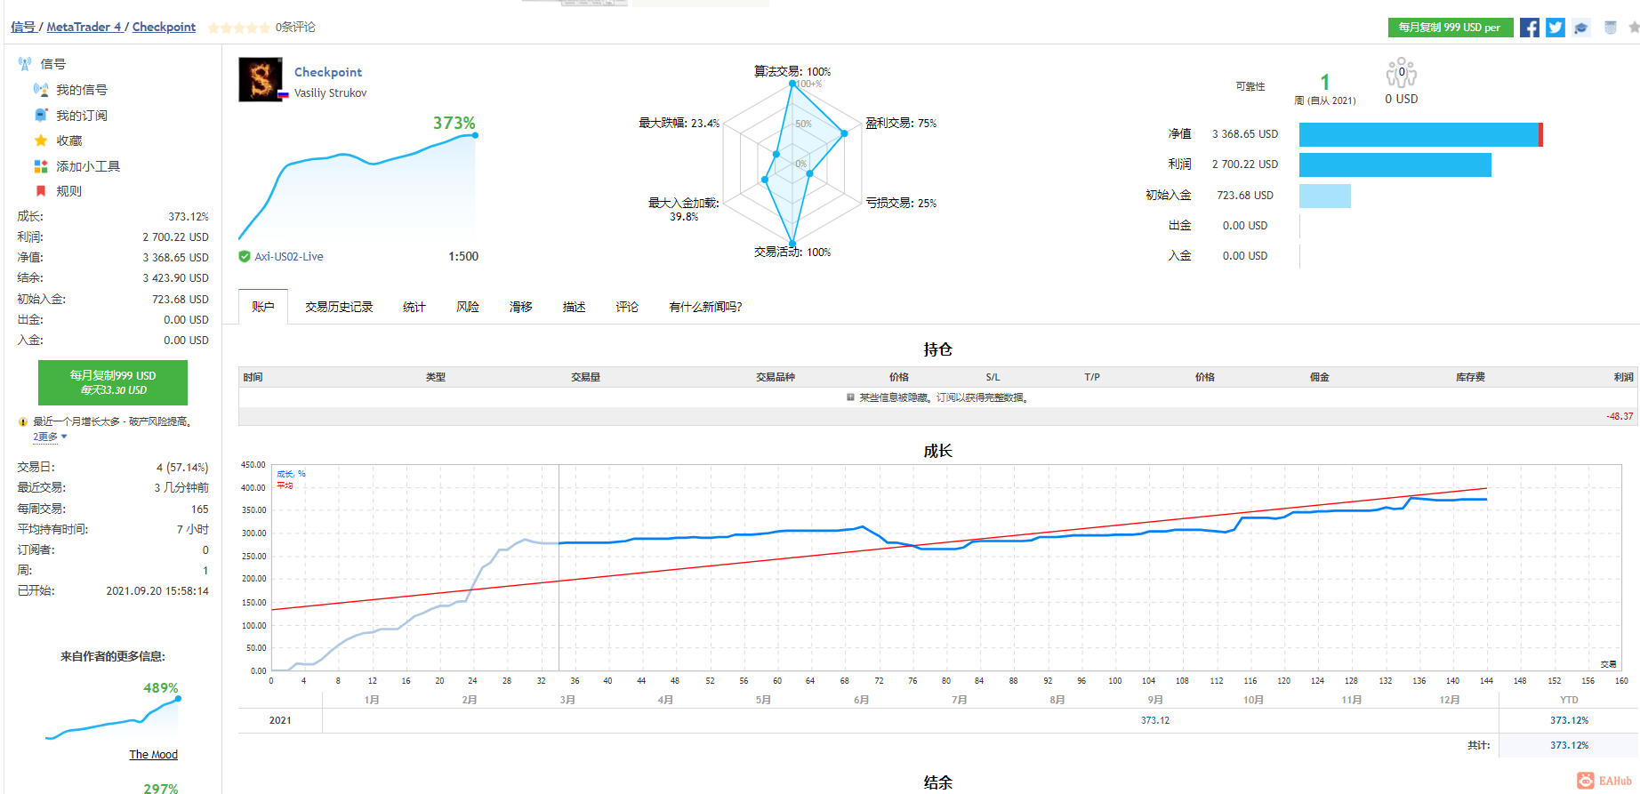Viewport: 1640px width, 794px height.
Task: Click the 库存费 column header
Action: (x=1470, y=377)
